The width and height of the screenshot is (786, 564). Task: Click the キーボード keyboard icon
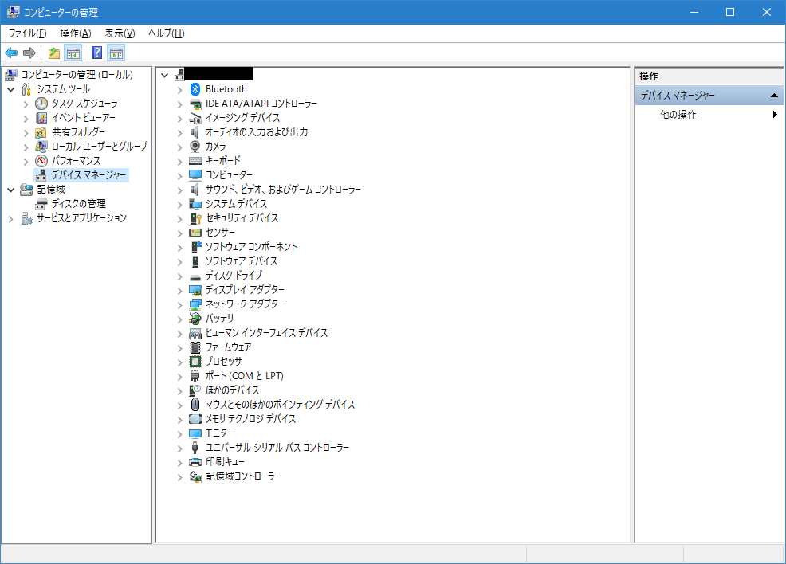195,161
